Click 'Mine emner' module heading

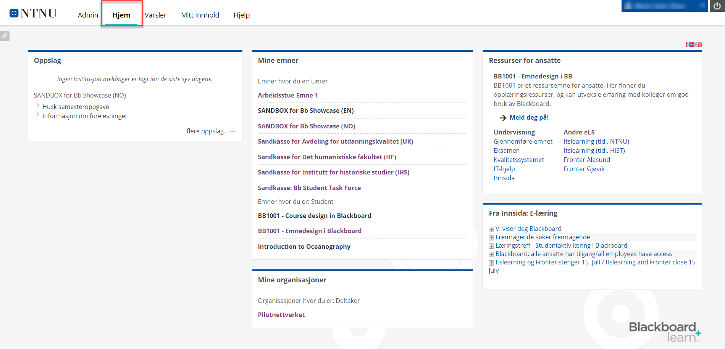click(x=278, y=60)
